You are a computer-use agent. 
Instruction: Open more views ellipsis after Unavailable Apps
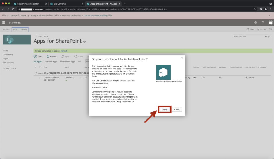(x=79, y=61)
